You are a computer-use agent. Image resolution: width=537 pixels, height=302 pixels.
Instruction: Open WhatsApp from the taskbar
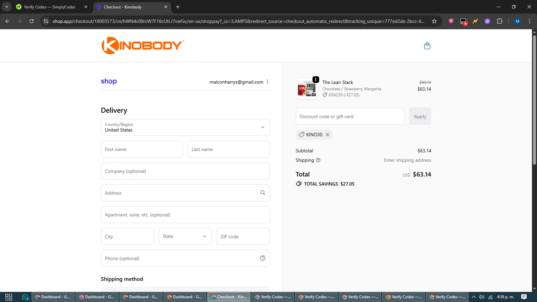coord(25,297)
